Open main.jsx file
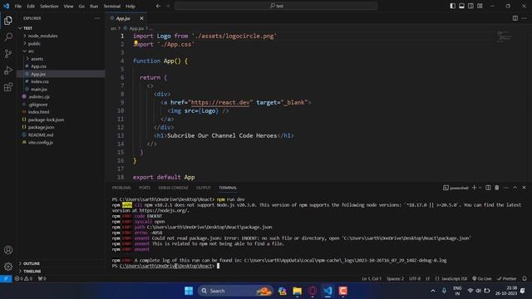This screenshot has width=532, height=299. (x=39, y=89)
